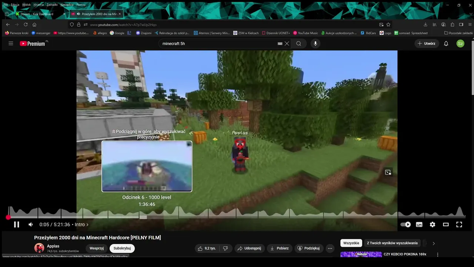Select the Wszystkie filter chip
Viewport: 474px width, 267px height.
(x=351, y=243)
